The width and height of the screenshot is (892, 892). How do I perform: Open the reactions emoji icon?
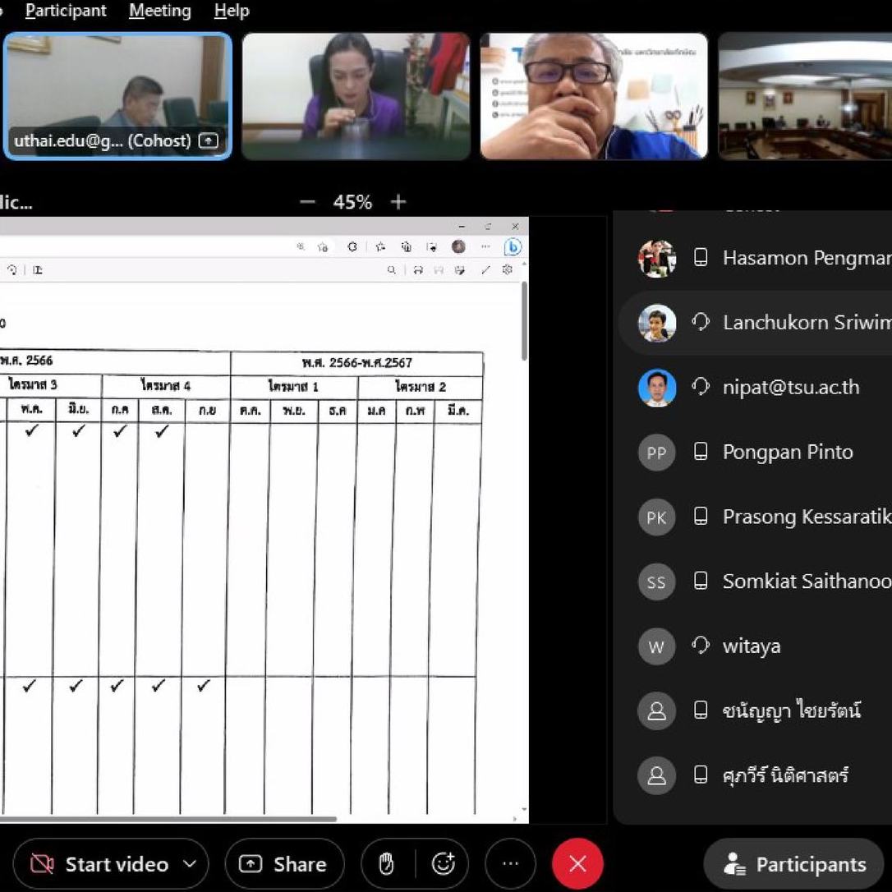click(x=444, y=863)
